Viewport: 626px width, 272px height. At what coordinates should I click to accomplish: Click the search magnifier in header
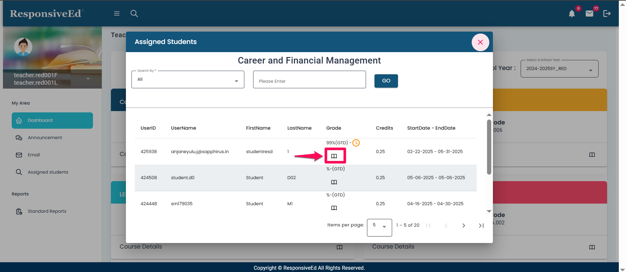click(134, 13)
